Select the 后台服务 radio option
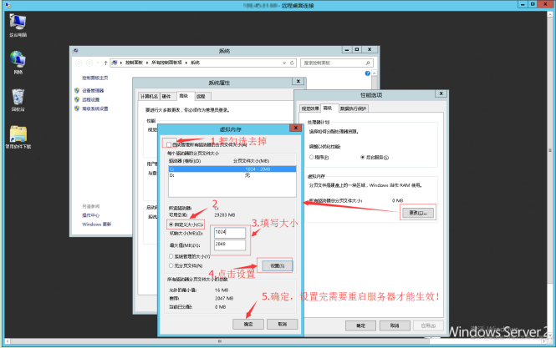556x348 pixels. tap(360, 156)
